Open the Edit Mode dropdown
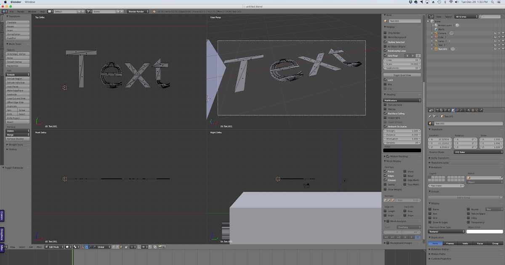Viewport: 505px width, 265px height. [54, 247]
